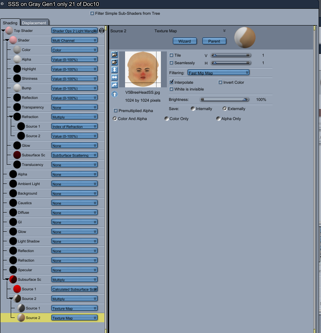
Task: Click the round up-arrow icon beside file name
Action: (x=114, y=94)
